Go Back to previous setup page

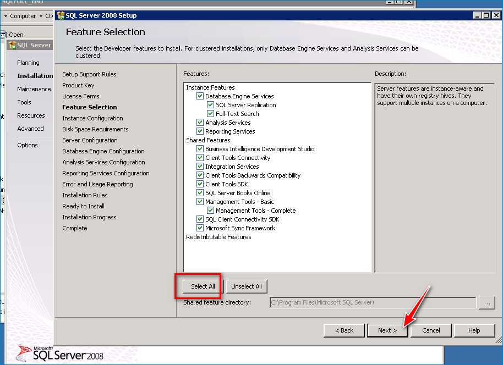344,330
